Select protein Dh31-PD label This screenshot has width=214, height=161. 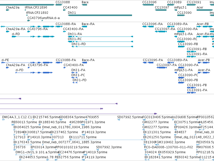tap(79, 80)
